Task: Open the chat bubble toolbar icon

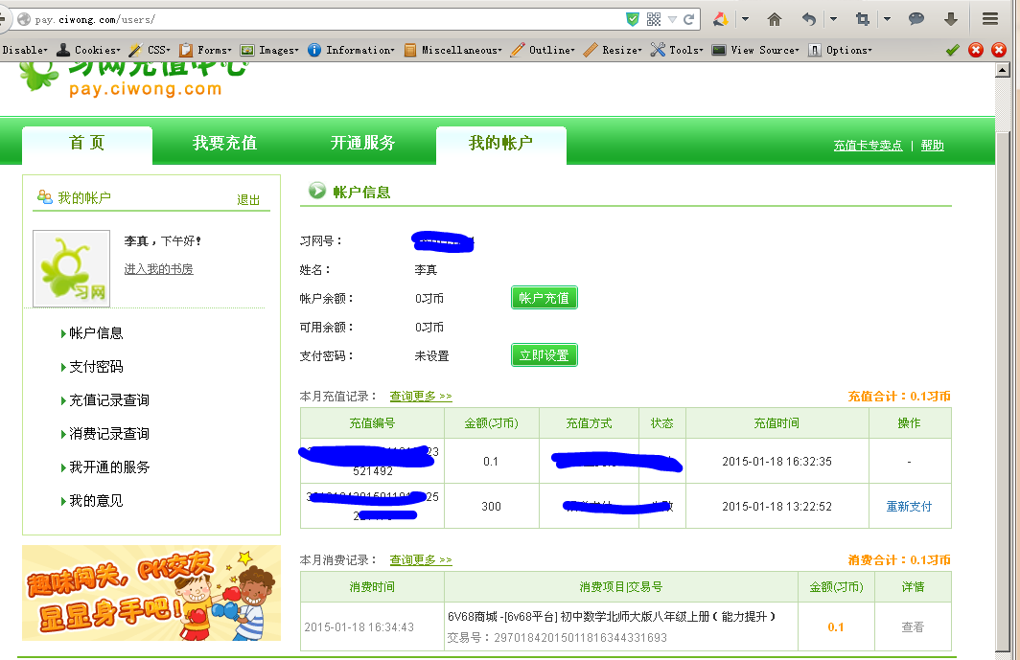Action: coord(916,19)
